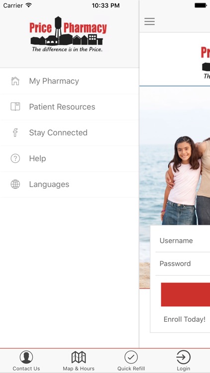Focus the Username field
Image resolution: width=210 pixels, height=373 pixels.
[x=183, y=241]
